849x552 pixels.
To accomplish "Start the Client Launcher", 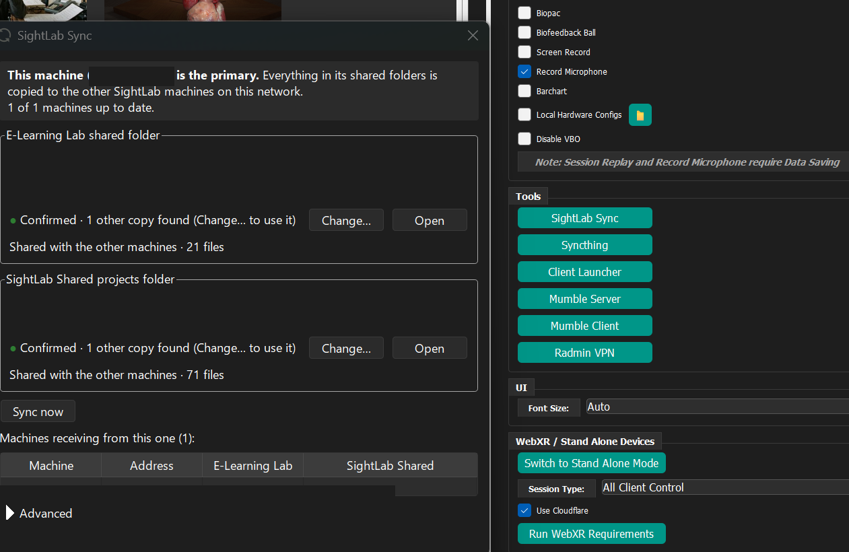I will pos(585,272).
